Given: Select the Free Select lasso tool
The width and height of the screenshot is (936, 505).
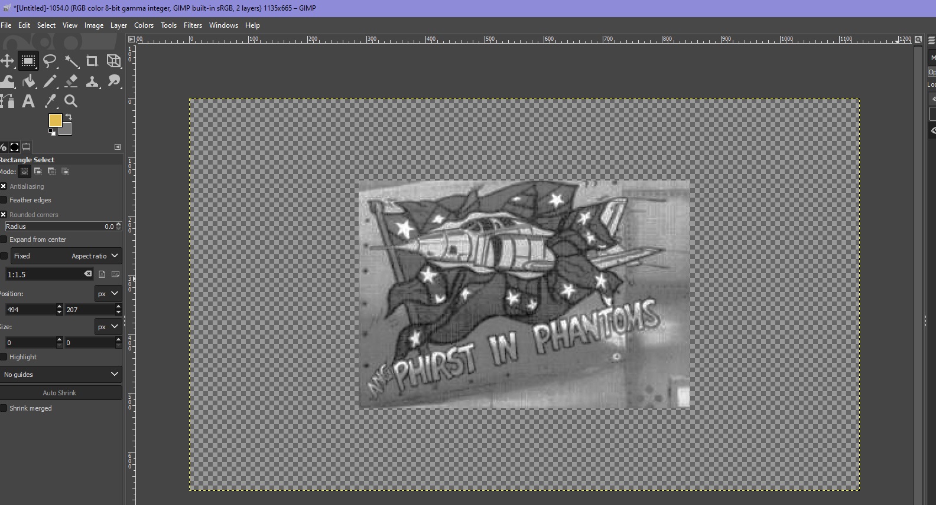Looking at the screenshot, I should 50,61.
